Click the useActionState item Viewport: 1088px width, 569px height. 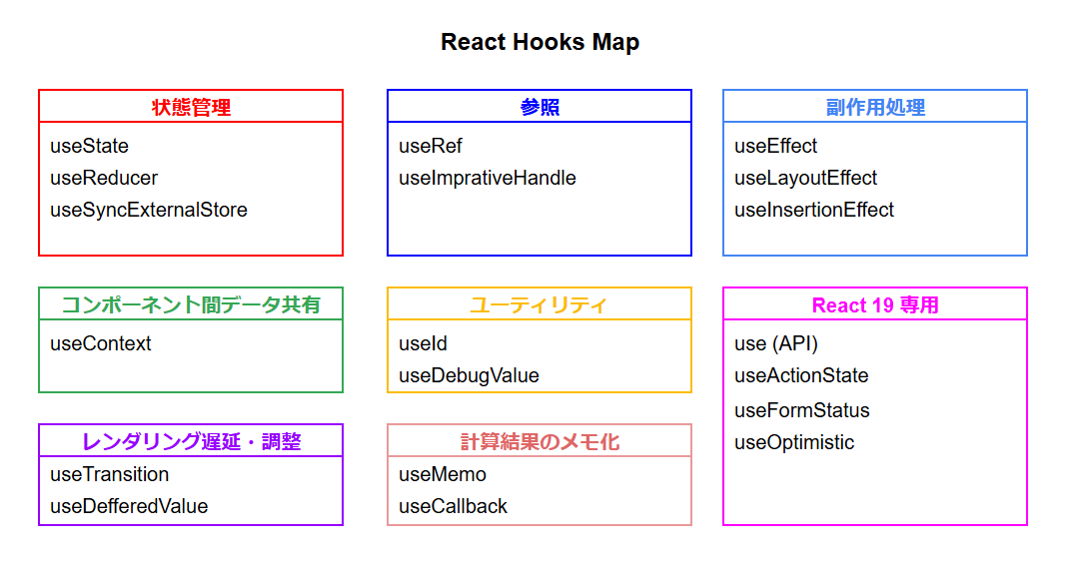coord(801,375)
